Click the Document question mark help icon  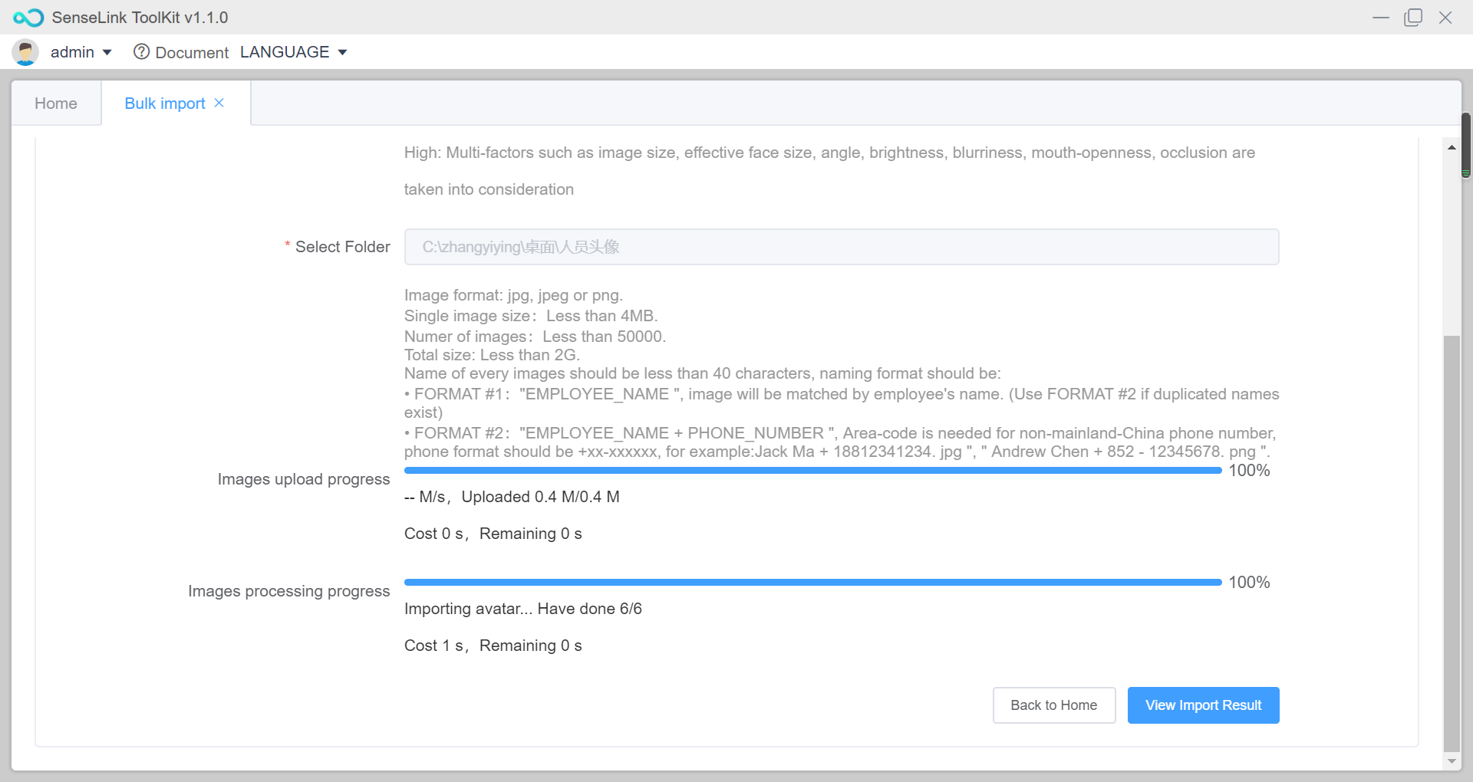[141, 52]
